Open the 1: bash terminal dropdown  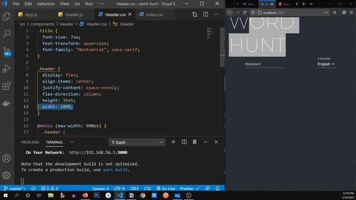137,142
